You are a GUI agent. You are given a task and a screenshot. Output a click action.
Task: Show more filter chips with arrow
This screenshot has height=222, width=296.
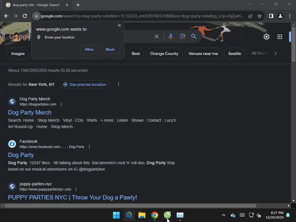pos(275,53)
